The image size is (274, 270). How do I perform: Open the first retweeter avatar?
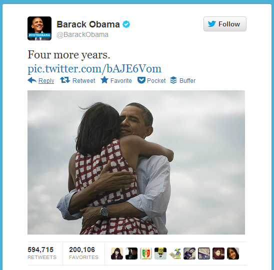pyautogui.click(x=117, y=254)
